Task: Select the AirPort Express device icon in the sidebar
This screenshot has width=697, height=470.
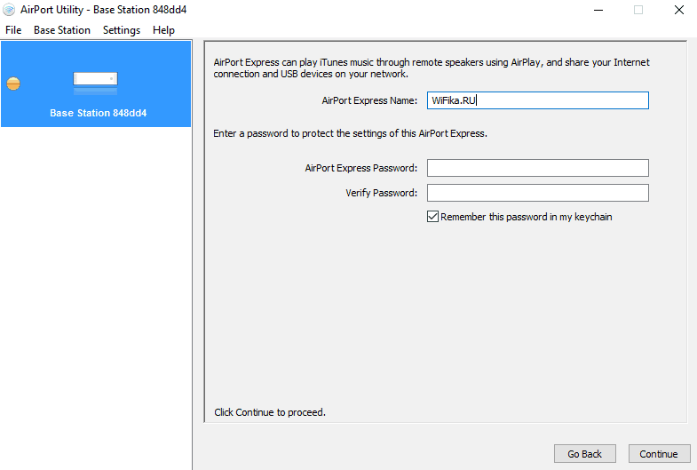Action: click(x=96, y=83)
